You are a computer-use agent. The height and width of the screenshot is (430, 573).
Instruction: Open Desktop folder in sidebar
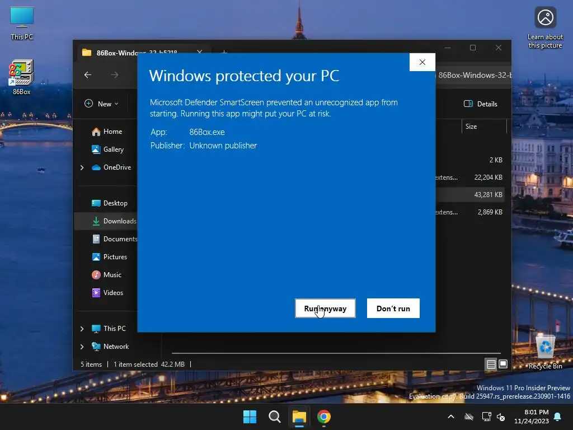[x=110, y=203]
